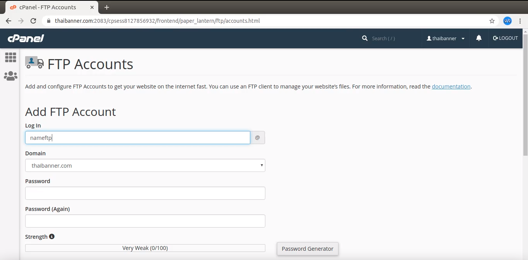
Task: Open a new browser tab
Action: 107,7
